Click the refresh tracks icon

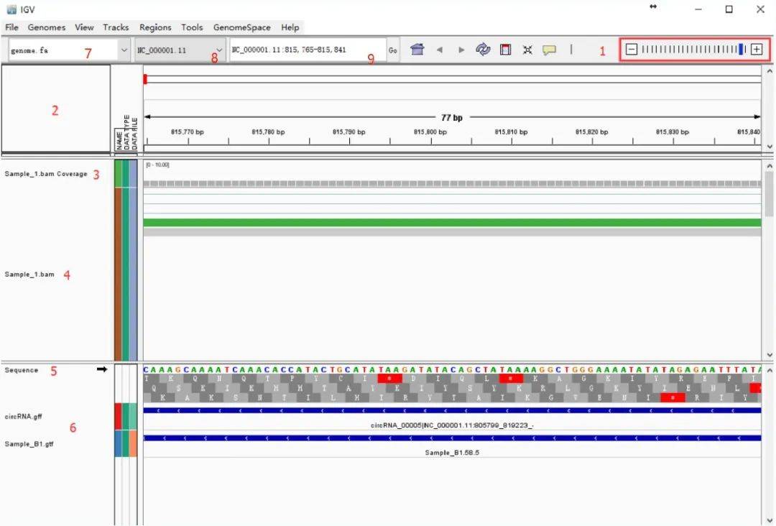click(483, 50)
